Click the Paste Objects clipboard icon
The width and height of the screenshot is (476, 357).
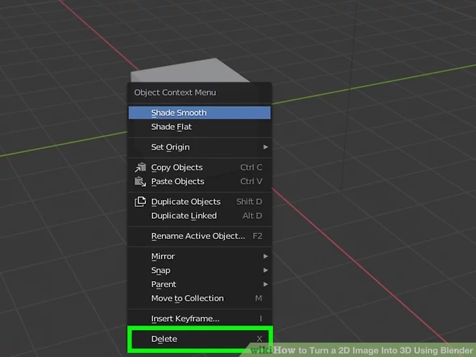[x=141, y=181]
